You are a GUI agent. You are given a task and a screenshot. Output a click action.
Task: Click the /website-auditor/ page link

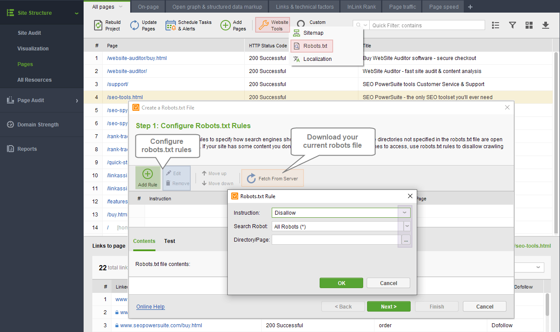click(x=127, y=71)
